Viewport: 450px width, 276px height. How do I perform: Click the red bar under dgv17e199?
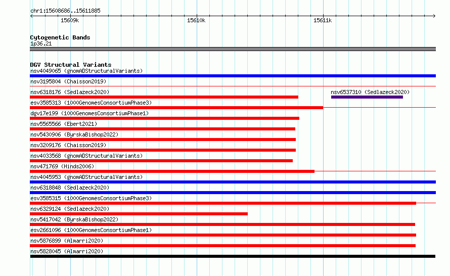(164, 118)
